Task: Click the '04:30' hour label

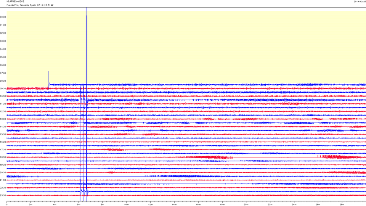Action: (3, 49)
